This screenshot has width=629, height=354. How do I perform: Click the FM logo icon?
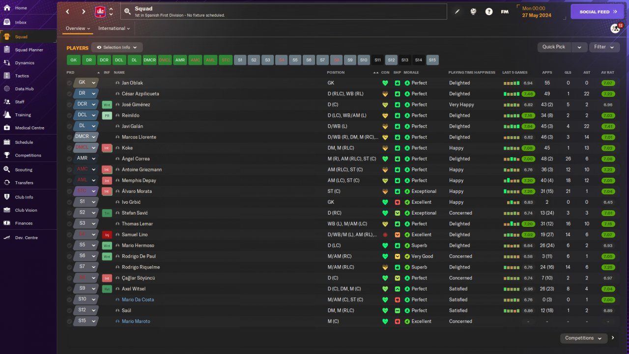505,12
